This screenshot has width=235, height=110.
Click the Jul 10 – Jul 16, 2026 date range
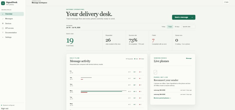click(73, 28)
